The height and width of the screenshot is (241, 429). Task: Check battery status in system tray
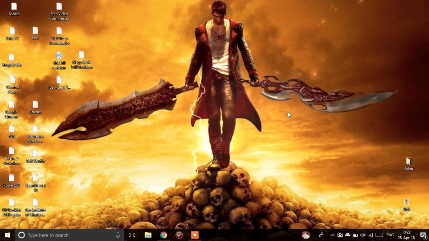[355, 235]
